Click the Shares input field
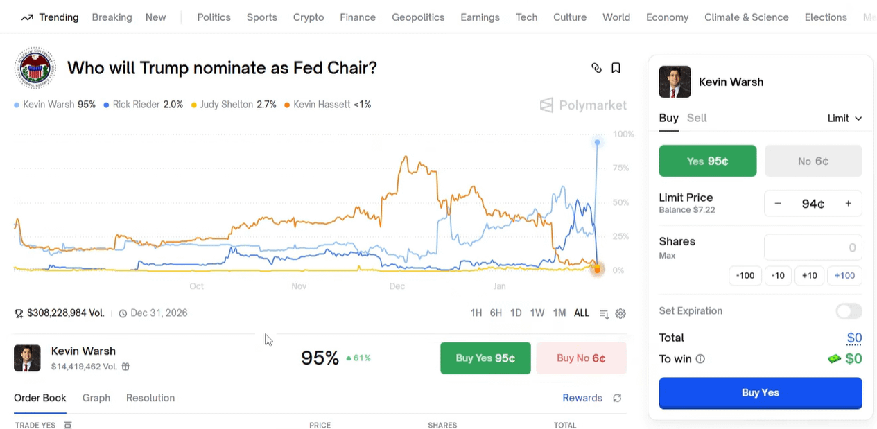The height and width of the screenshot is (429, 877). (x=813, y=247)
